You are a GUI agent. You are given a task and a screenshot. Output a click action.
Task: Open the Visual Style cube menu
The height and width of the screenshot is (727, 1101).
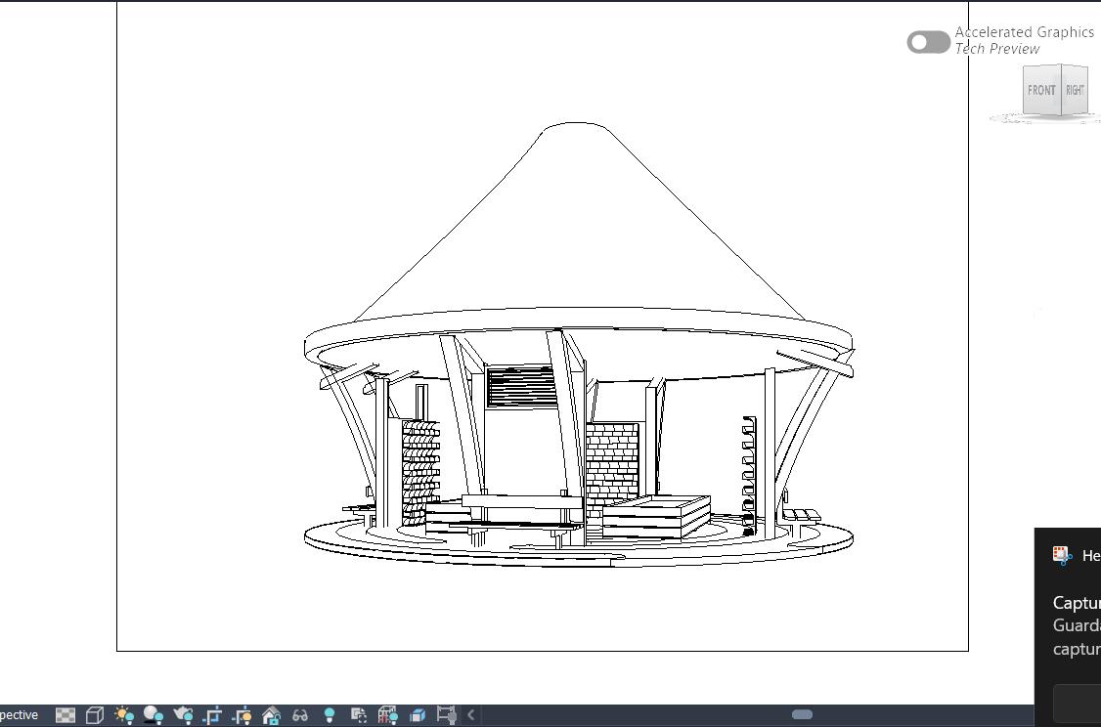[x=95, y=715]
